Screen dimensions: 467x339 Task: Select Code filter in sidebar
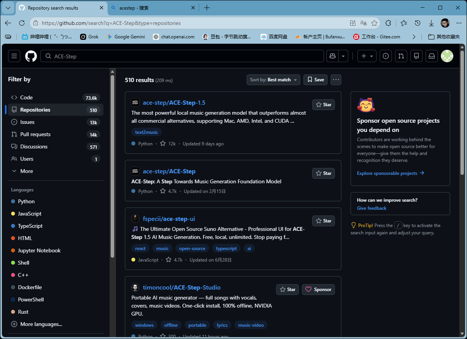coord(56,97)
